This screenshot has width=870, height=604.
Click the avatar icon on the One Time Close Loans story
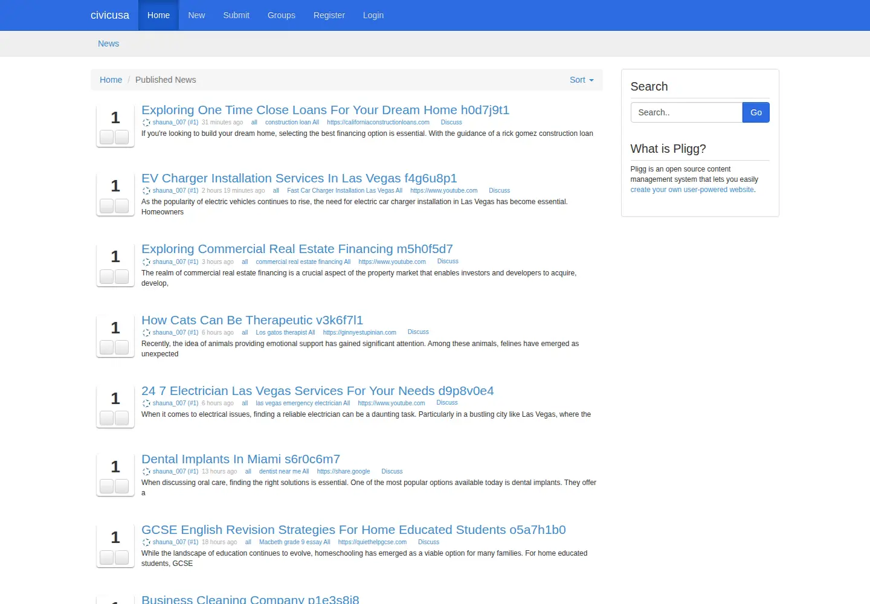click(x=146, y=123)
